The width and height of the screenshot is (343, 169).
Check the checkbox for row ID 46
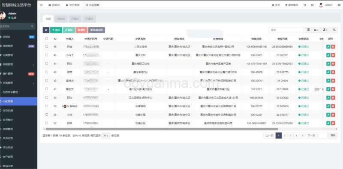click(x=47, y=46)
